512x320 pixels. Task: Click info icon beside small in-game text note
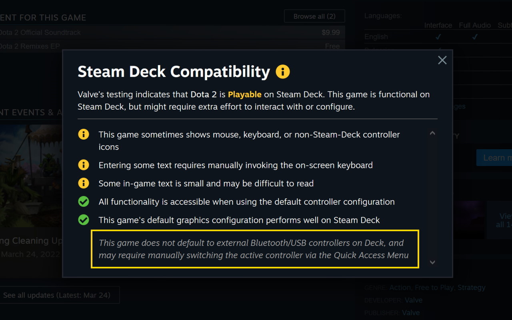pyautogui.click(x=83, y=183)
